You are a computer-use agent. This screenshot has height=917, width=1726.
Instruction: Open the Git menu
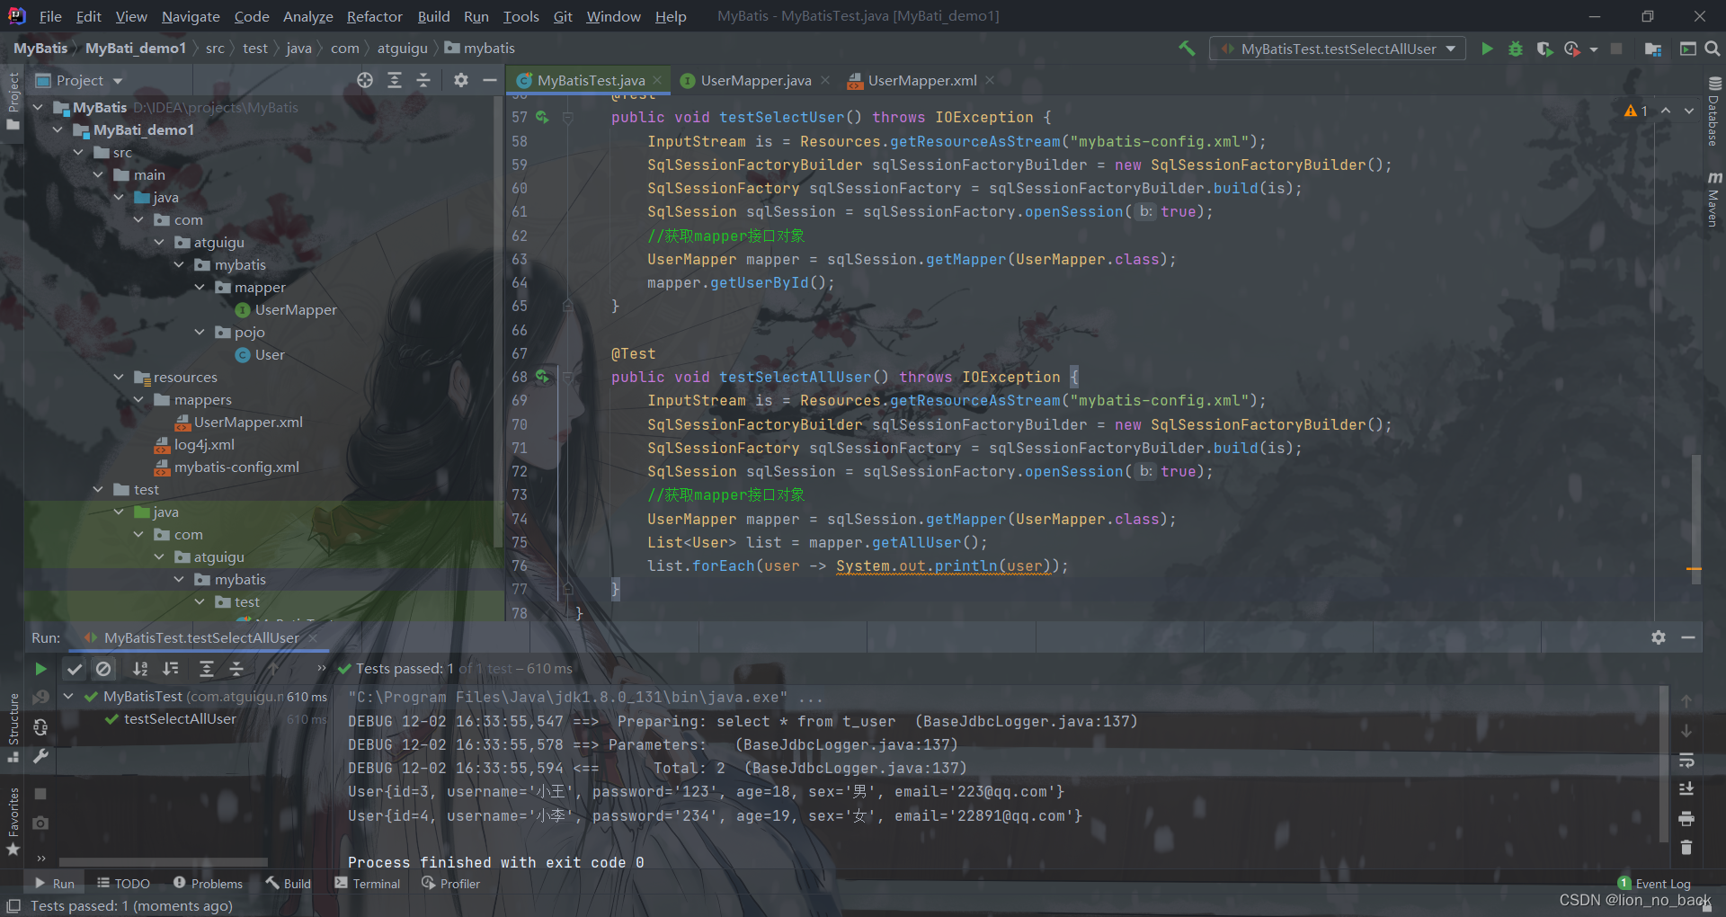click(x=563, y=16)
